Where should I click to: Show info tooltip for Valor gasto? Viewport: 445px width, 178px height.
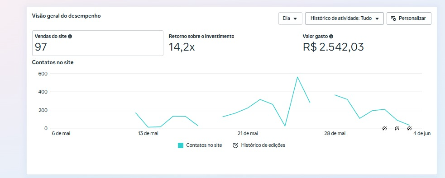[x=331, y=36]
